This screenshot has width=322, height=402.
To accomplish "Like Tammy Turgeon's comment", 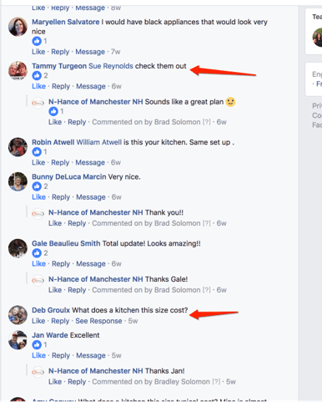I will click(38, 86).
